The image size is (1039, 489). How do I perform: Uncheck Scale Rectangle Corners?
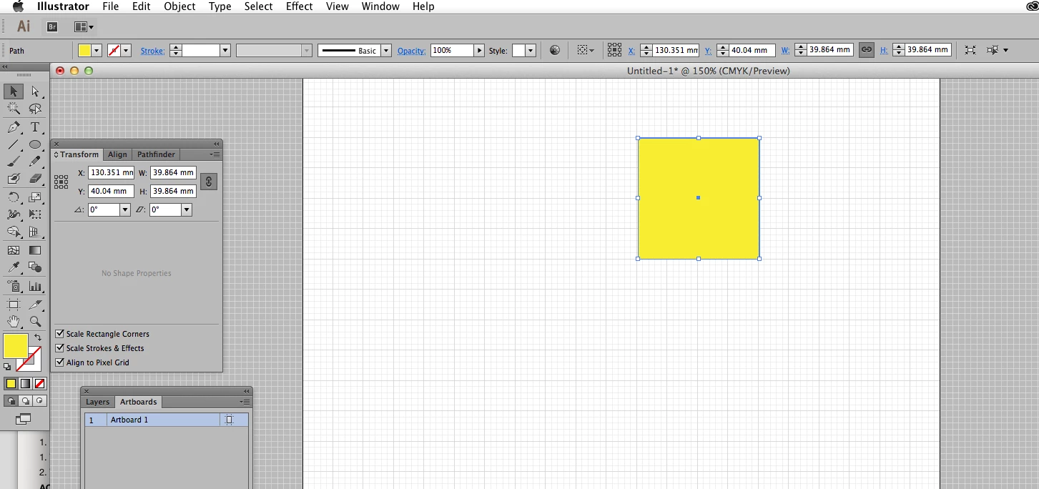(60, 334)
